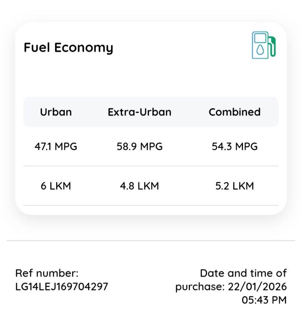This screenshot has width=302, height=334.
Task: Select the Combined column header
Action: pos(234,112)
